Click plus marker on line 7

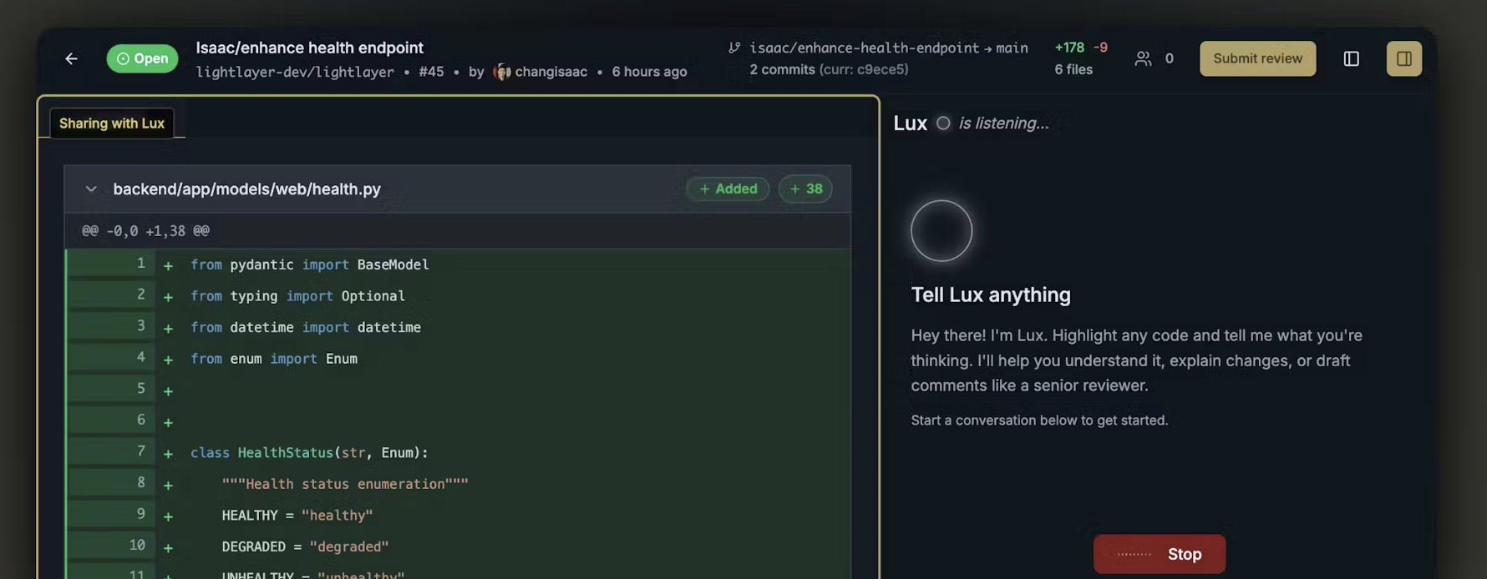pyautogui.click(x=168, y=454)
